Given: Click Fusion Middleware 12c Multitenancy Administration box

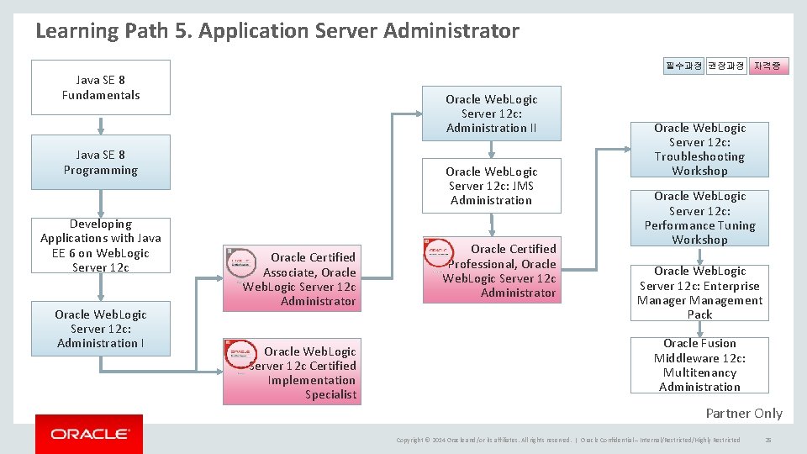Looking at the screenshot, I should 699,366.
